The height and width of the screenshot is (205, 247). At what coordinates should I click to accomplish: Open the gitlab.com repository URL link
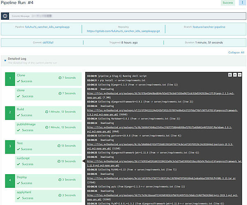click(123, 30)
